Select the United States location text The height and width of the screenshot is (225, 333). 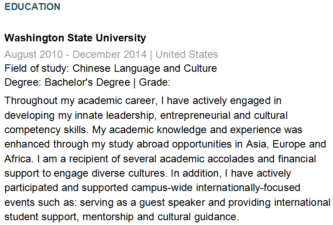(x=186, y=55)
